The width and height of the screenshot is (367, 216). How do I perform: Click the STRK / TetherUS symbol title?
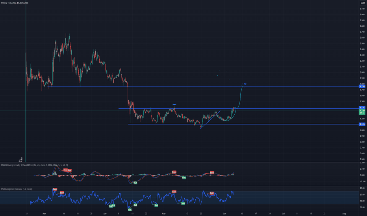[15, 3]
